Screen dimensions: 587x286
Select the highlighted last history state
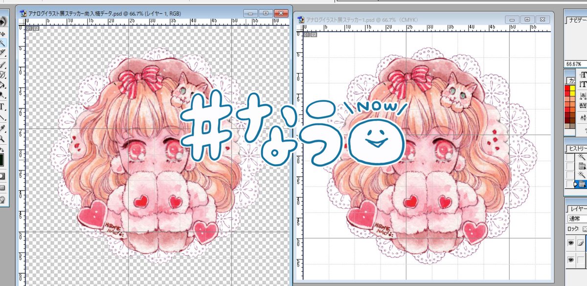pyautogui.click(x=581, y=184)
